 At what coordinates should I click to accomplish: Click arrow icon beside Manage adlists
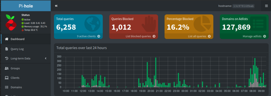pos(265,36)
